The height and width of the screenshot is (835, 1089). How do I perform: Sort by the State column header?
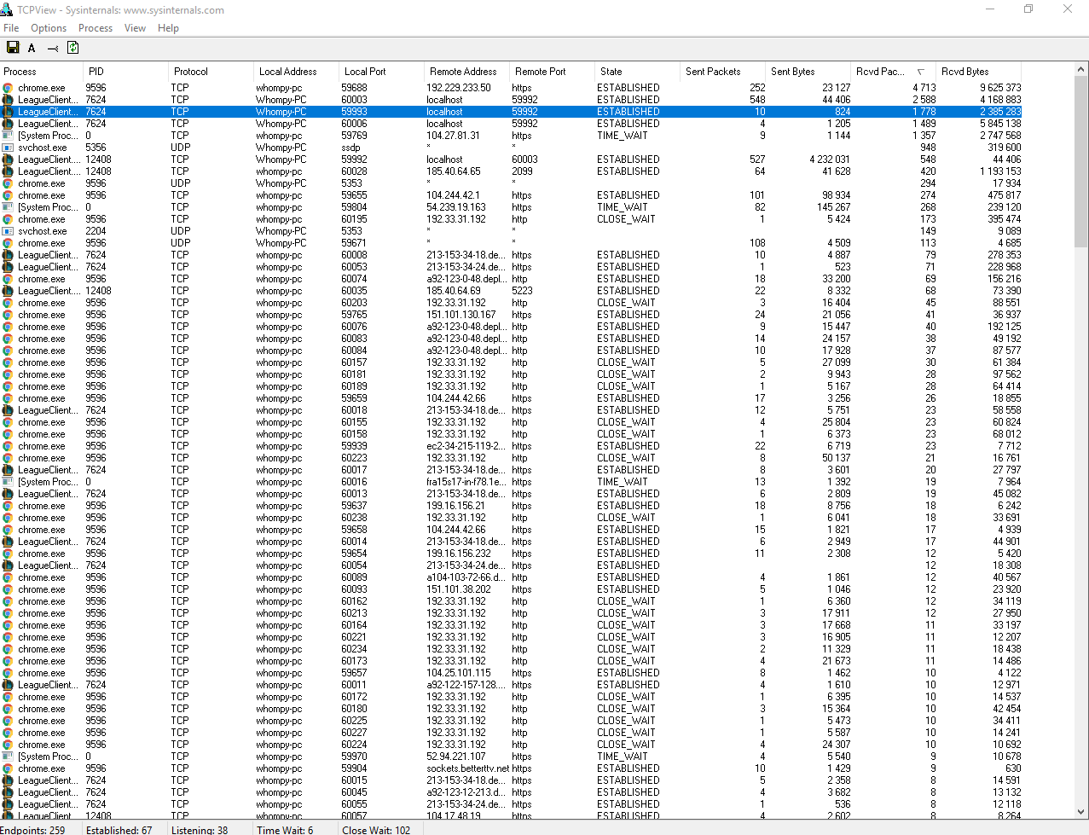[638, 72]
